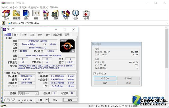
Task: Click the Background (后台) button
Action: (x=105, y=78)
